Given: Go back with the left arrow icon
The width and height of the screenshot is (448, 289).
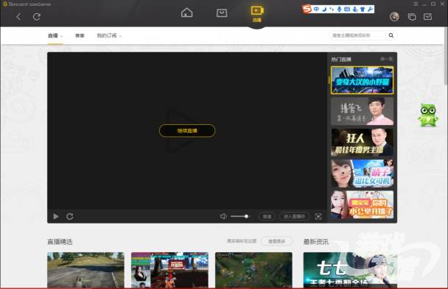Looking at the screenshot, I should point(18,17).
